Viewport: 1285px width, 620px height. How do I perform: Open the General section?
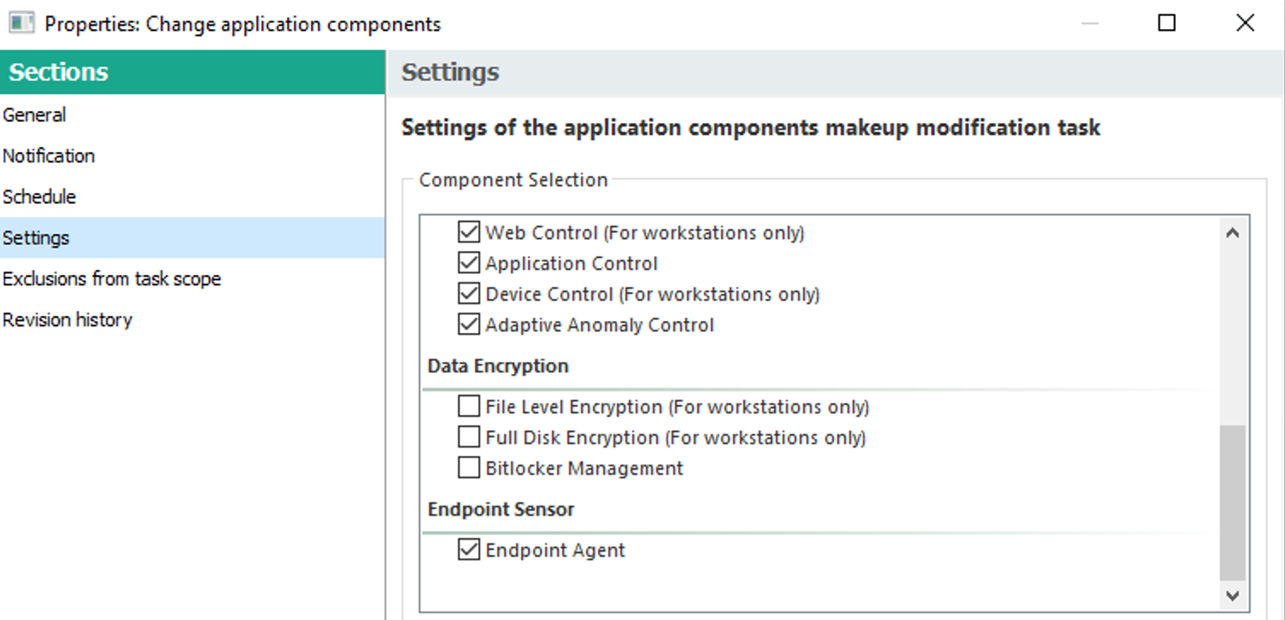[34, 115]
